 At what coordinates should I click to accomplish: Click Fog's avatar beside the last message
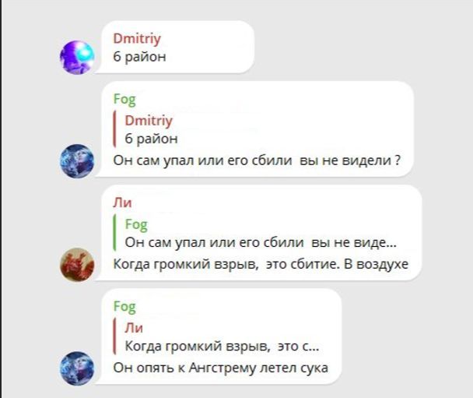77,368
